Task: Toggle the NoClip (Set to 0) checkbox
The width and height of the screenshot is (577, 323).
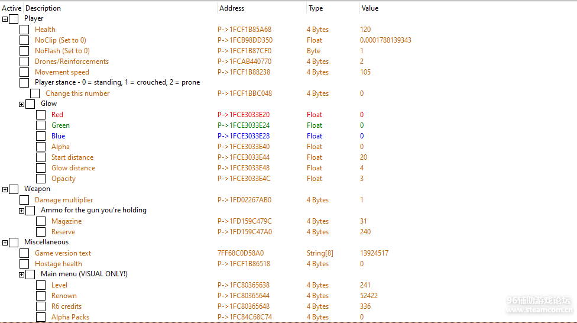Action: click(x=24, y=40)
